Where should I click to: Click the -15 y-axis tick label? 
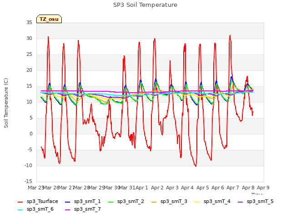28,181
